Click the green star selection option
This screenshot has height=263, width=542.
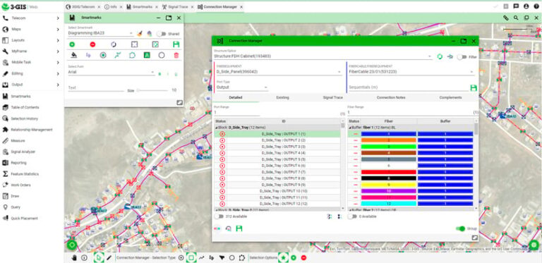283,257
